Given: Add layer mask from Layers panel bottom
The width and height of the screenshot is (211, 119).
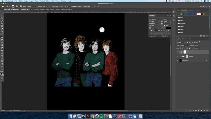Looking at the screenshot, I should coord(196,110).
